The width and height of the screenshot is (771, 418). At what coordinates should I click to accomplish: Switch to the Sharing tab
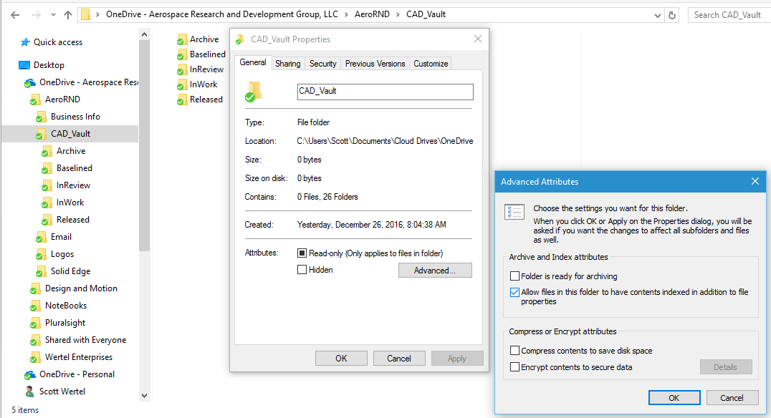[287, 64]
